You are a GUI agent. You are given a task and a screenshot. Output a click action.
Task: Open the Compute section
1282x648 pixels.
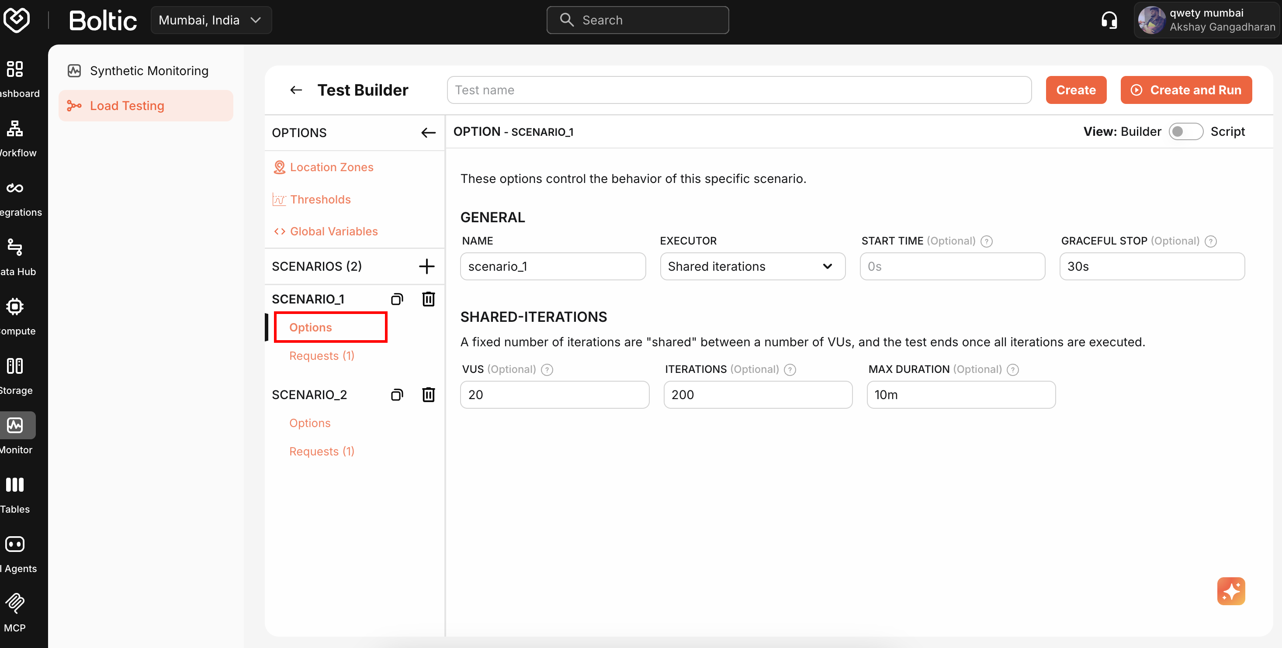[14, 307]
